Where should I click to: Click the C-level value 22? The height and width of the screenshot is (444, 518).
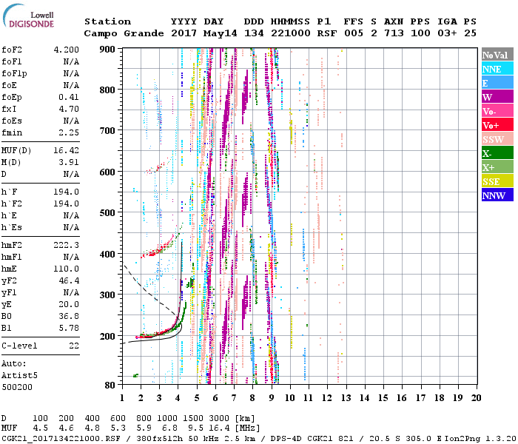(74, 346)
